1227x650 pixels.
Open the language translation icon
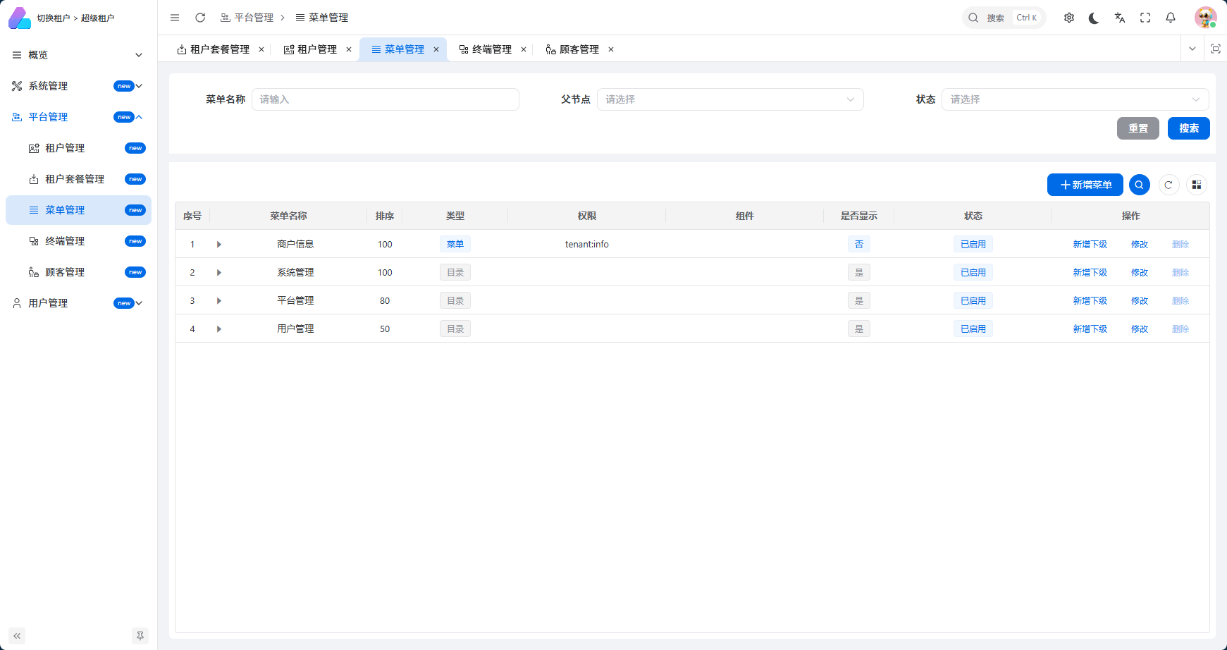pos(1120,18)
